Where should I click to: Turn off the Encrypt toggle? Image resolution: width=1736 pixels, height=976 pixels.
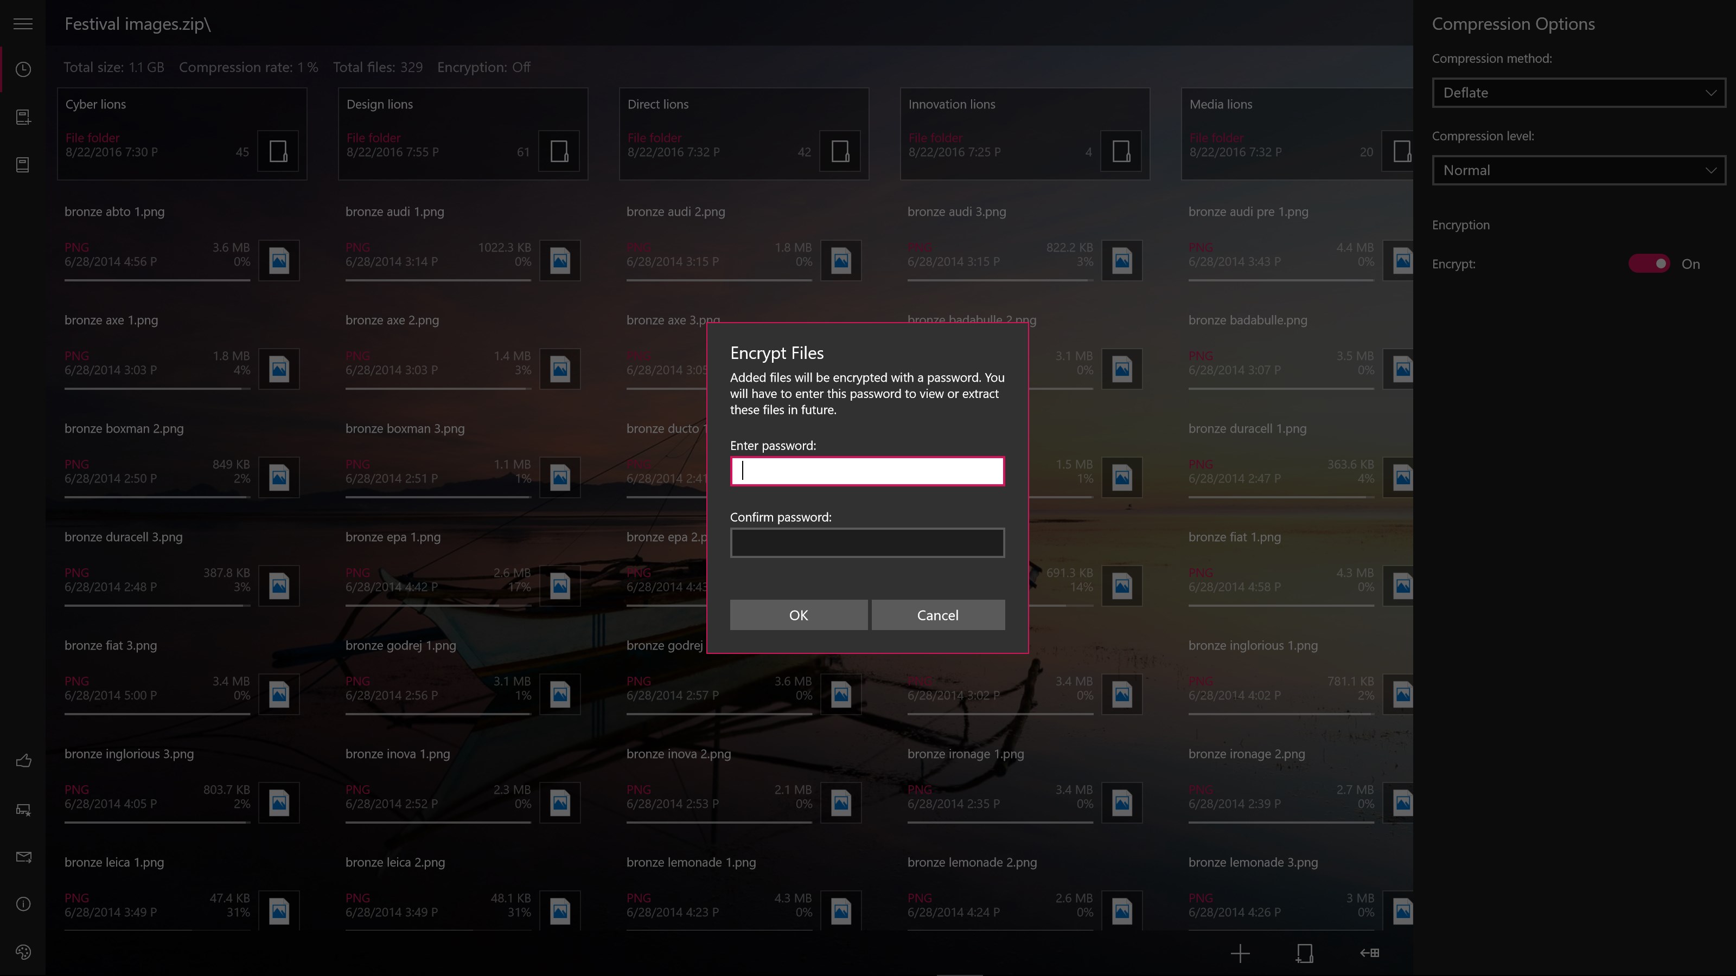1649,264
